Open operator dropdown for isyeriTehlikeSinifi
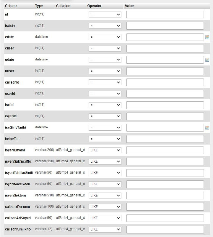213x237 pixels. point(105,173)
